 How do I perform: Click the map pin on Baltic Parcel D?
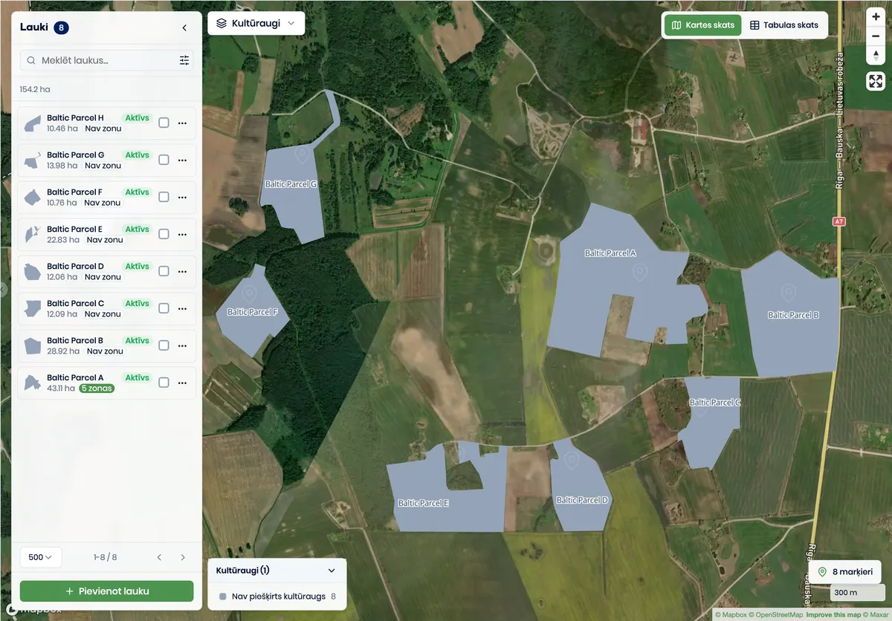[x=572, y=461]
